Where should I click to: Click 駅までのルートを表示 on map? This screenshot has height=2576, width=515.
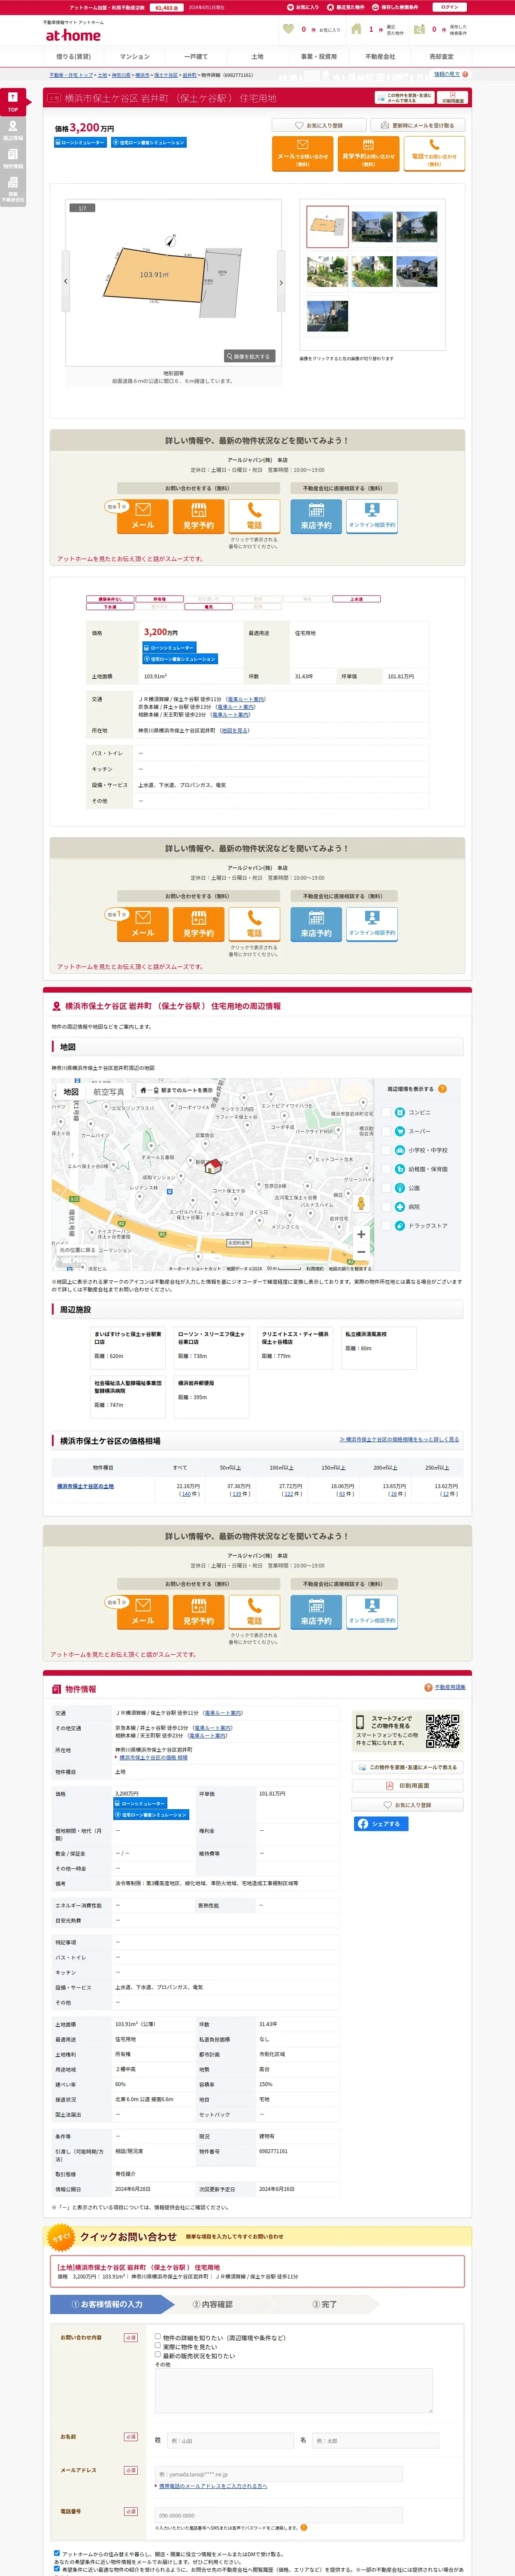(176, 1090)
